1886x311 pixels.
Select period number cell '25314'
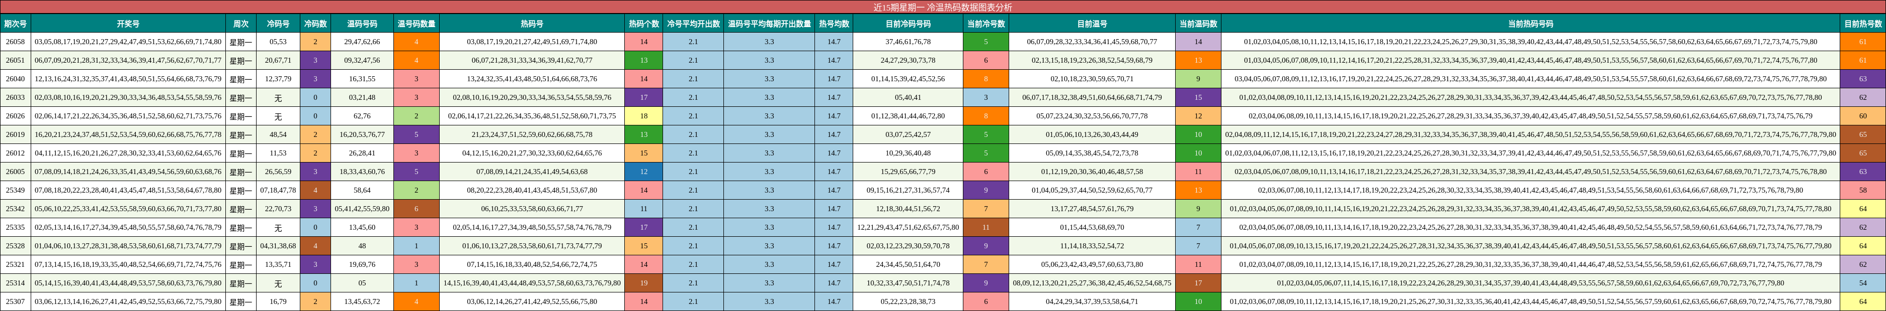(16, 282)
